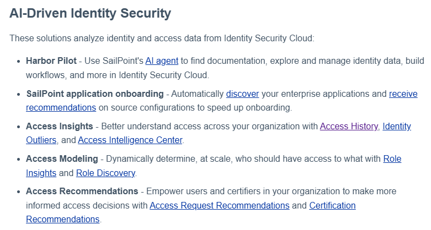431x230 pixels.
Task: Click the bold Access Recommendations term
Action: pyautogui.click(x=82, y=191)
